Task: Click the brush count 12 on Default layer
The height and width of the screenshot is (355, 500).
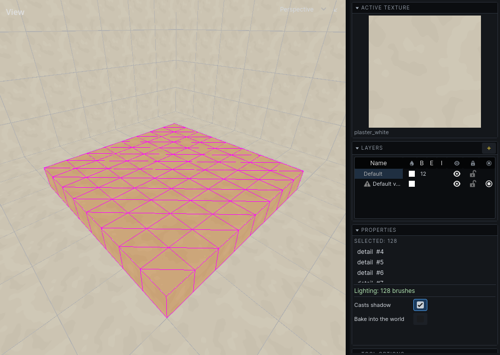Action: (423, 174)
